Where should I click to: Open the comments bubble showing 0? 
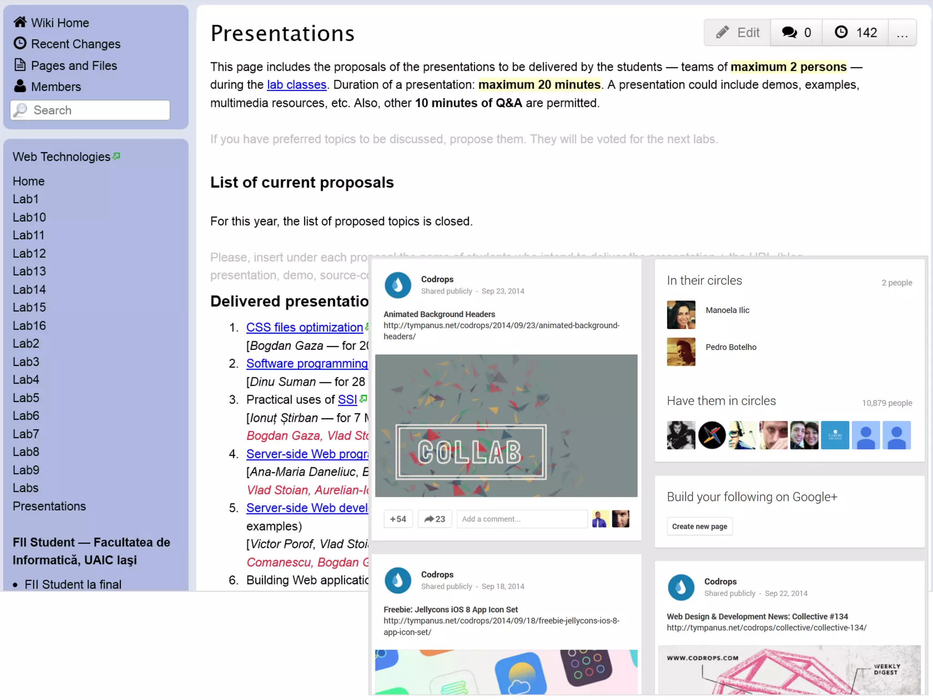click(796, 32)
